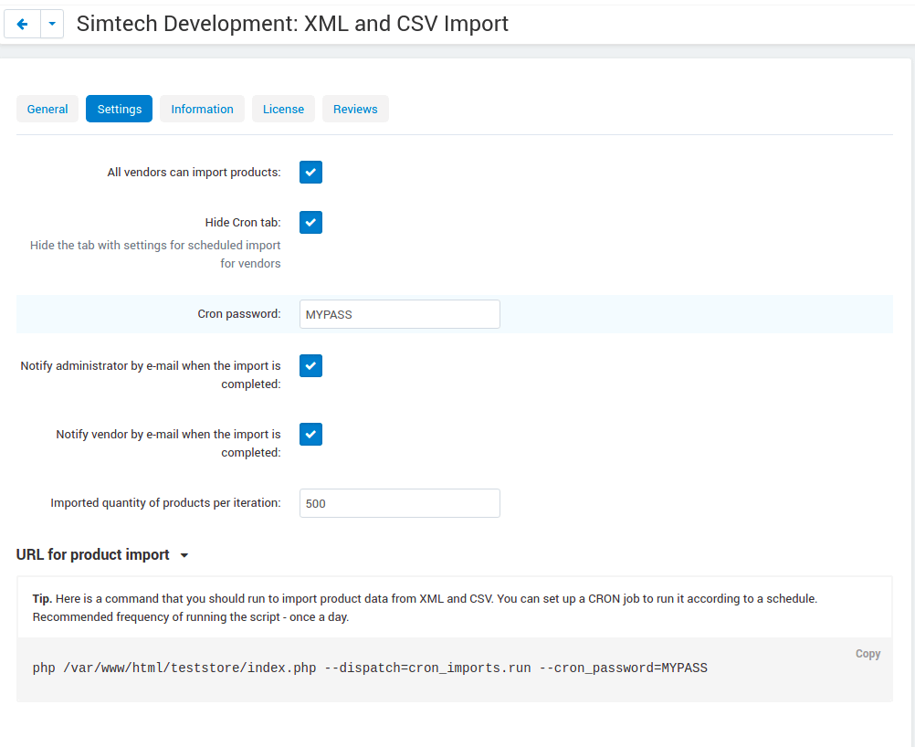Open the Reviews tab
Image resolution: width=915 pixels, height=747 pixels.
[355, 109]
